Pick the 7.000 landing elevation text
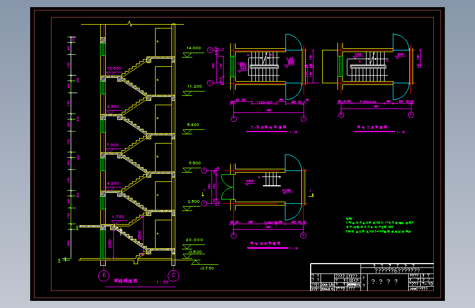The image size is (475, 308). coord(113,145)
